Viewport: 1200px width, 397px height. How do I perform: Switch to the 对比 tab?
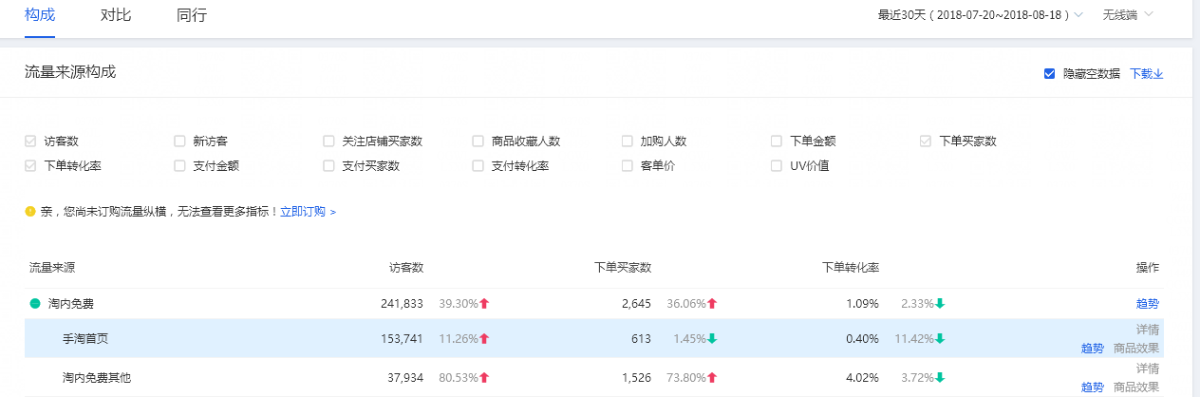116,15
